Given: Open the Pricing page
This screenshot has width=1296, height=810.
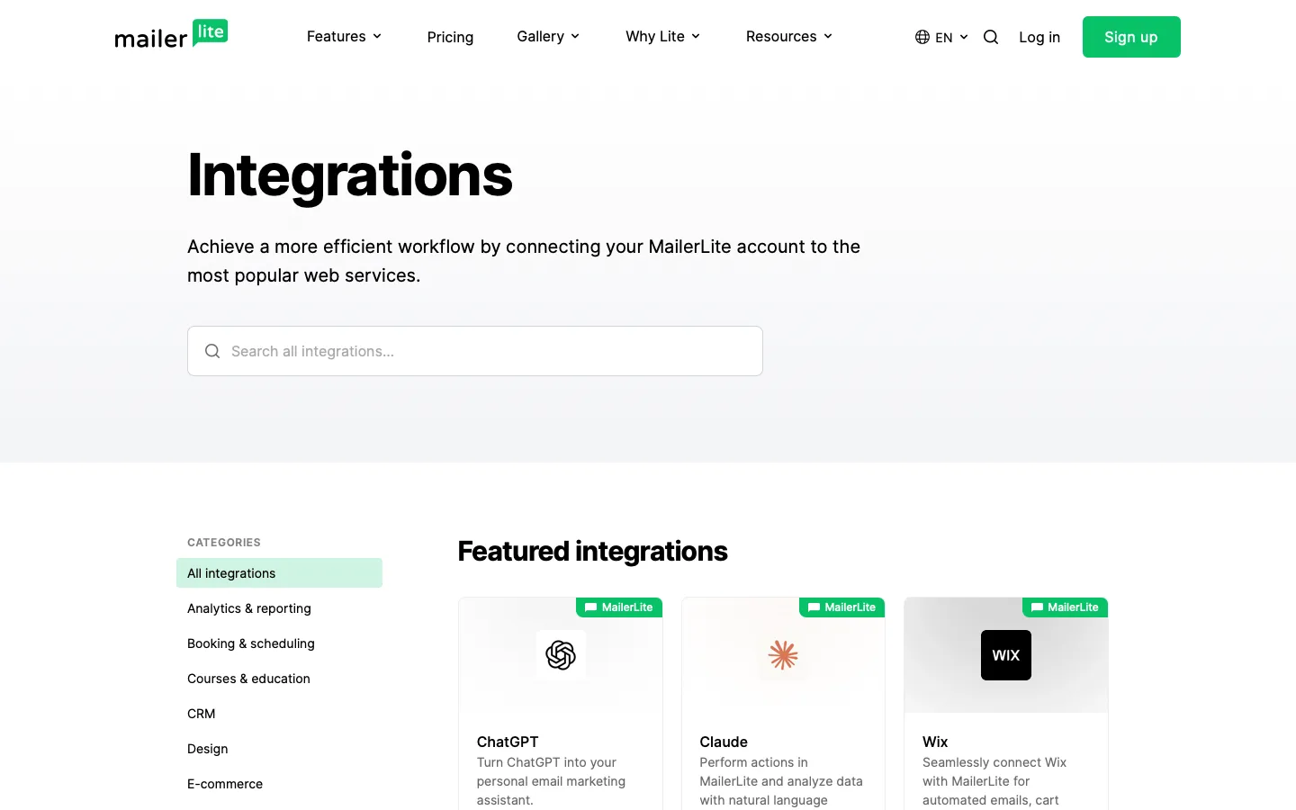Looking at the screenshot, I should pyautogui.click(x=450, y=37).
